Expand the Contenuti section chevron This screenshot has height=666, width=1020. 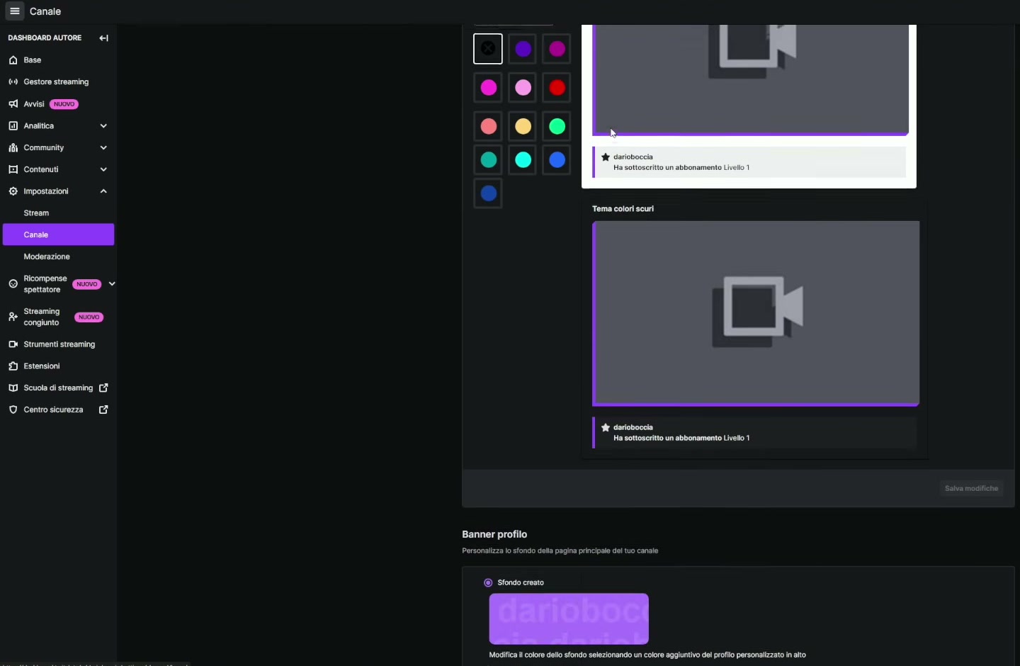coord(103,170)
